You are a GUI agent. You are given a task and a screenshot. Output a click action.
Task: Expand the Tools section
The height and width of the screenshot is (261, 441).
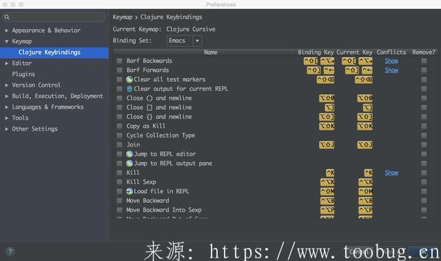[x=6, y=118]
